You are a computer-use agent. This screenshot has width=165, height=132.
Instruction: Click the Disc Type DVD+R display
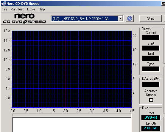tap(151, 117)
